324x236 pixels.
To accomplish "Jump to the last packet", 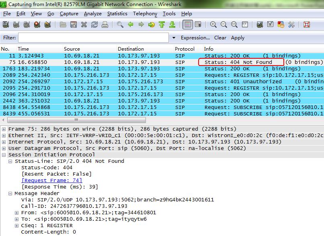I will (x=172, y=25).
